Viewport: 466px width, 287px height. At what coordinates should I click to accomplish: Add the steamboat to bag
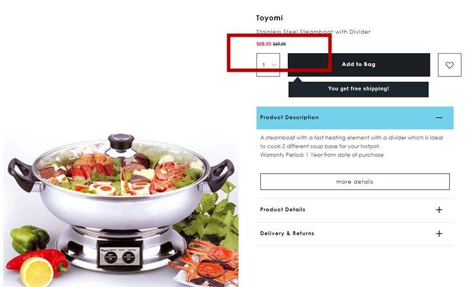[359, 65]
